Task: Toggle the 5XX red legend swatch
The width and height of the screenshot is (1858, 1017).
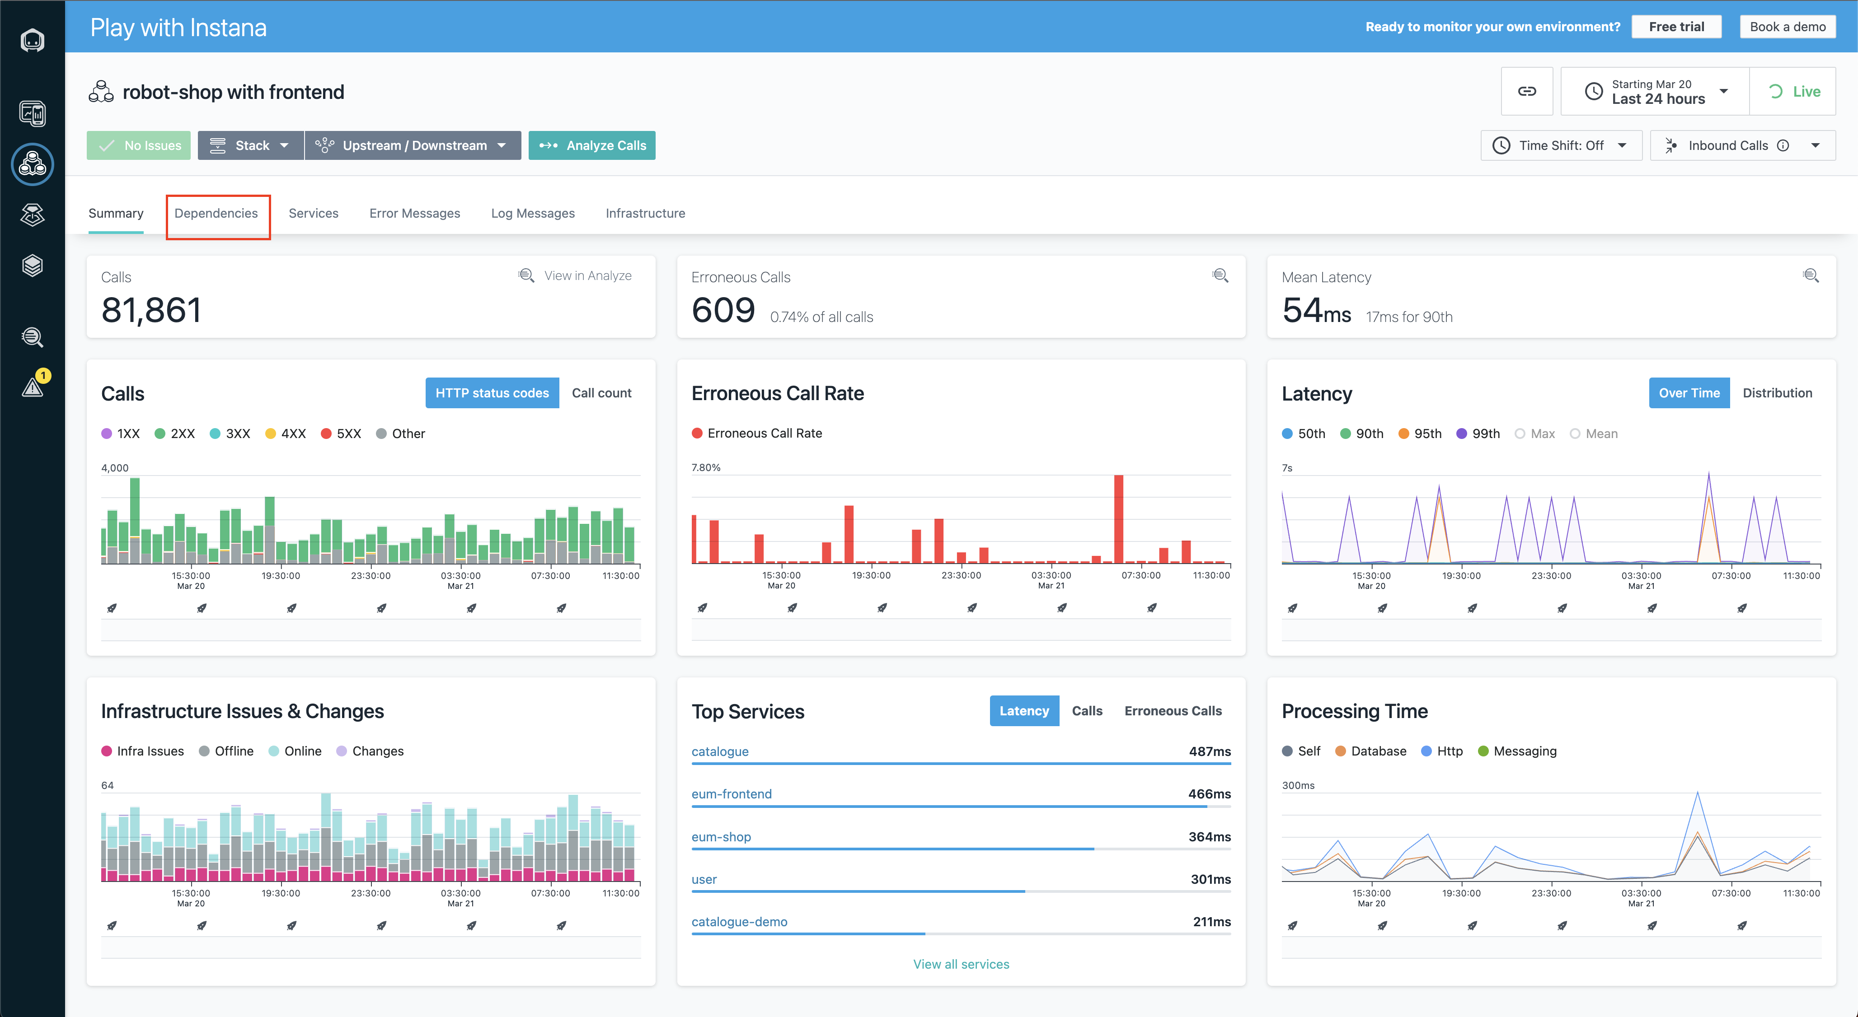Action: point(326,434)
